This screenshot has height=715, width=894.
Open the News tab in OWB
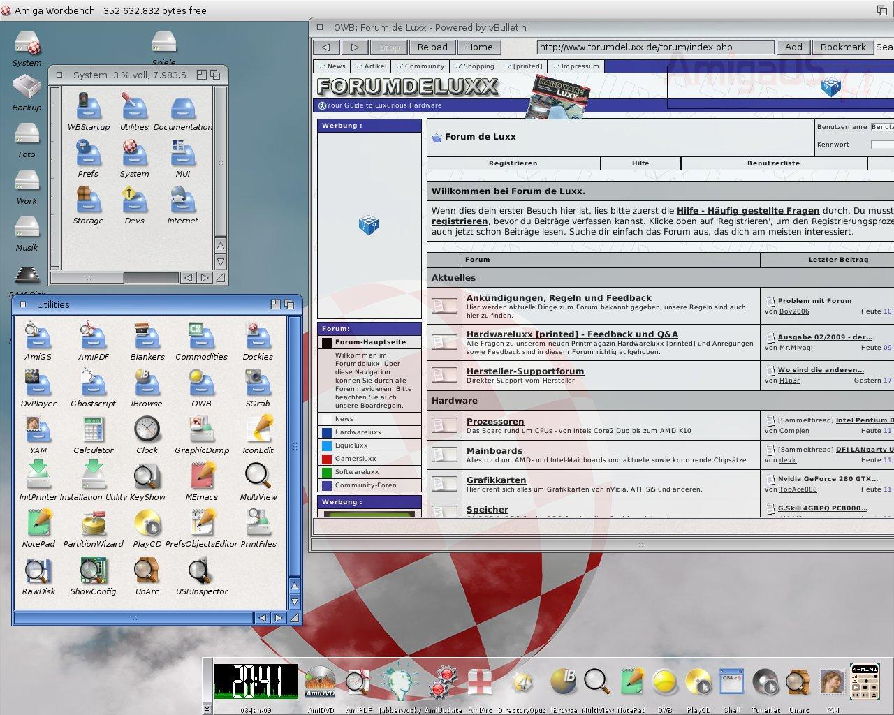(332, 66)
